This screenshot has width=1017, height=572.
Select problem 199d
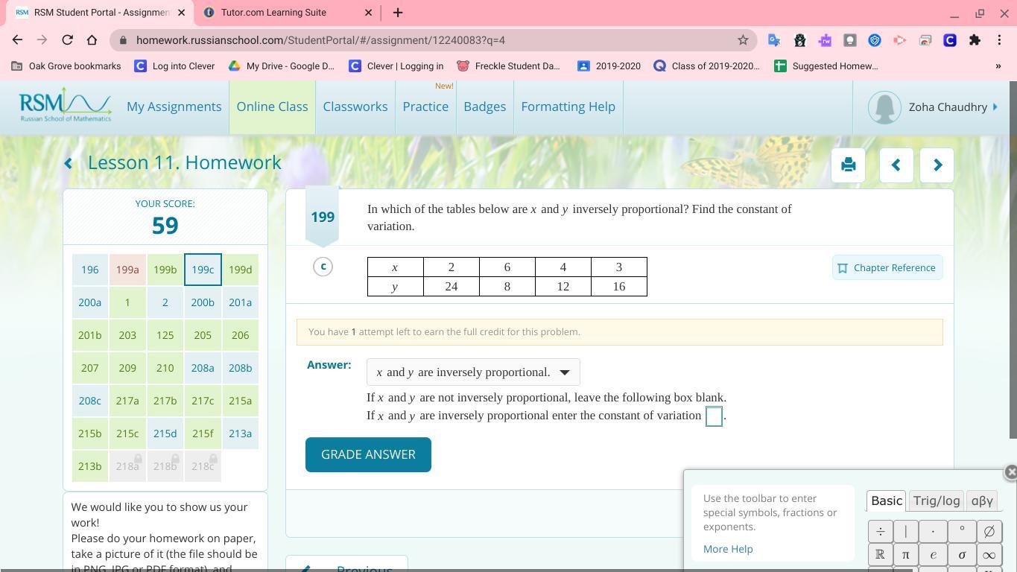tap(240, 270)
